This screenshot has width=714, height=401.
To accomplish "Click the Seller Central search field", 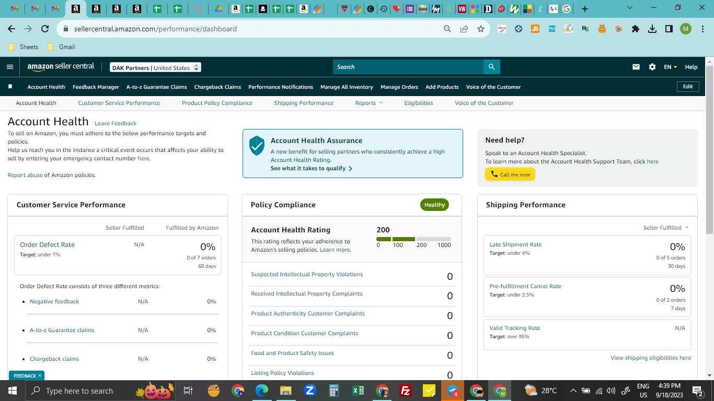I will [x=408, y=67].
